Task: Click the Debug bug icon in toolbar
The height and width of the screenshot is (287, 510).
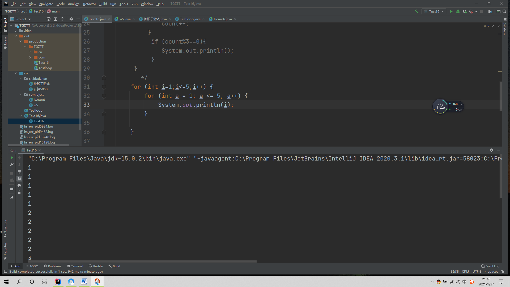Action: [458, 11]
